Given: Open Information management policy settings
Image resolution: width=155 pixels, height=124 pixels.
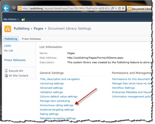Looking at the screenshot, I should 132,97.
